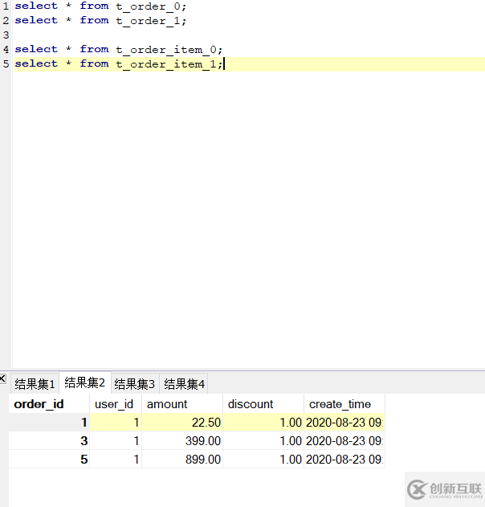Image resolution: width=485 pixels, height=507 pixels.
Task: Click the create_time cell in first row
Action: click(344, 422)
